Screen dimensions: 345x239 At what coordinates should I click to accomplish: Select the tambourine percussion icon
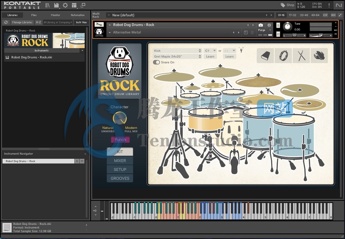tap(283, 56)
